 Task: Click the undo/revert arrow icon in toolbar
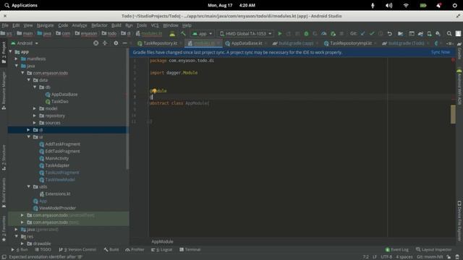click(390, 34)
